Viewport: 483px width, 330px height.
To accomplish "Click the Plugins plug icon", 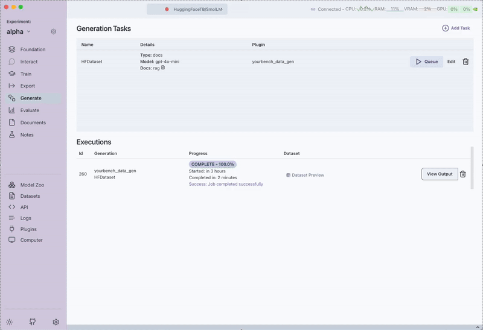I will coord(12,229).
